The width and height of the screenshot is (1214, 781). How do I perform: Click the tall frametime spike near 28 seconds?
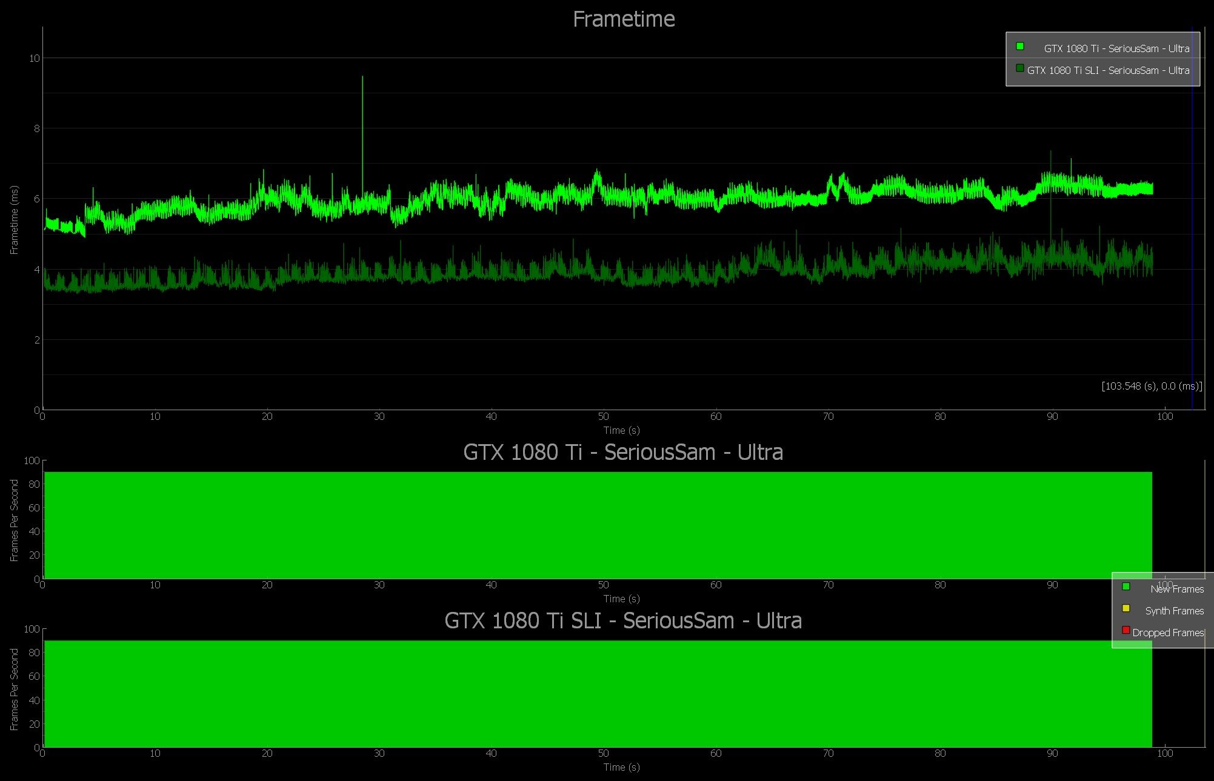(x=362, y=121)
